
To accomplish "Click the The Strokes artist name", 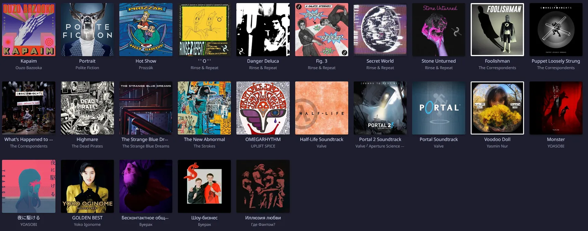I will click(204, 146).
